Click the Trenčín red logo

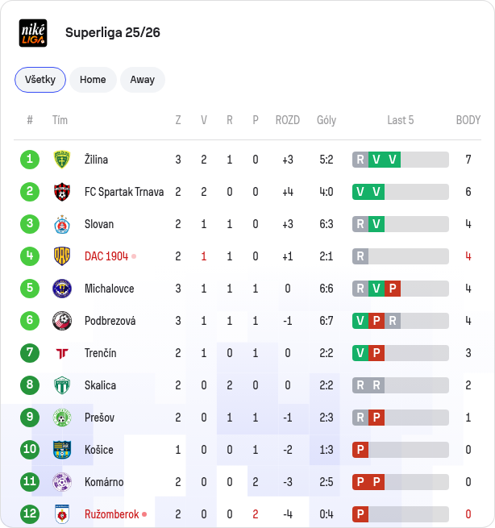(x=62, y=353)
